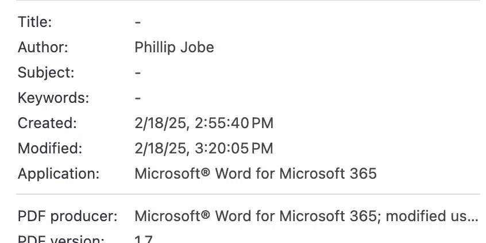The image size is (486, 243).
Task: Select the empty Title value dash
Action: tap(138, 22)
